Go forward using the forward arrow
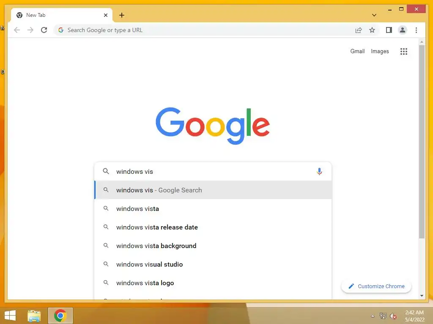The image size is (433, 324). [30, 30]
